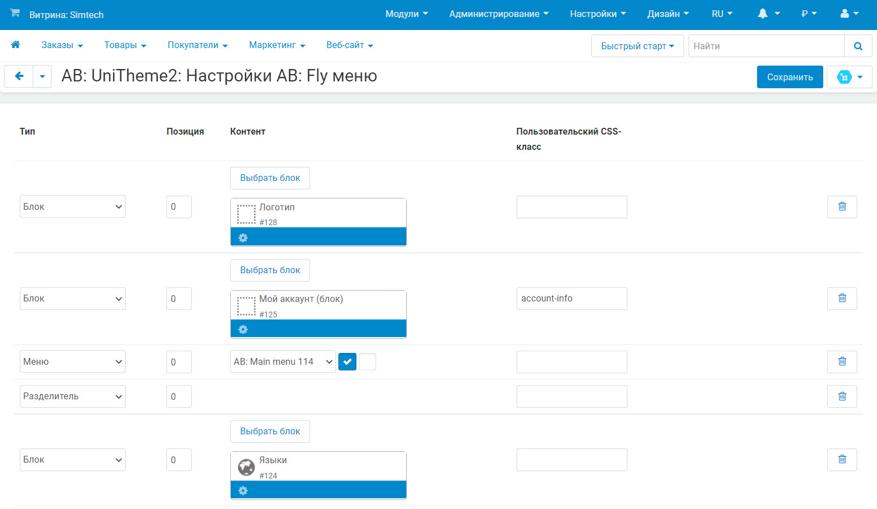Click position field in Языки row

(x=179, y=460)
